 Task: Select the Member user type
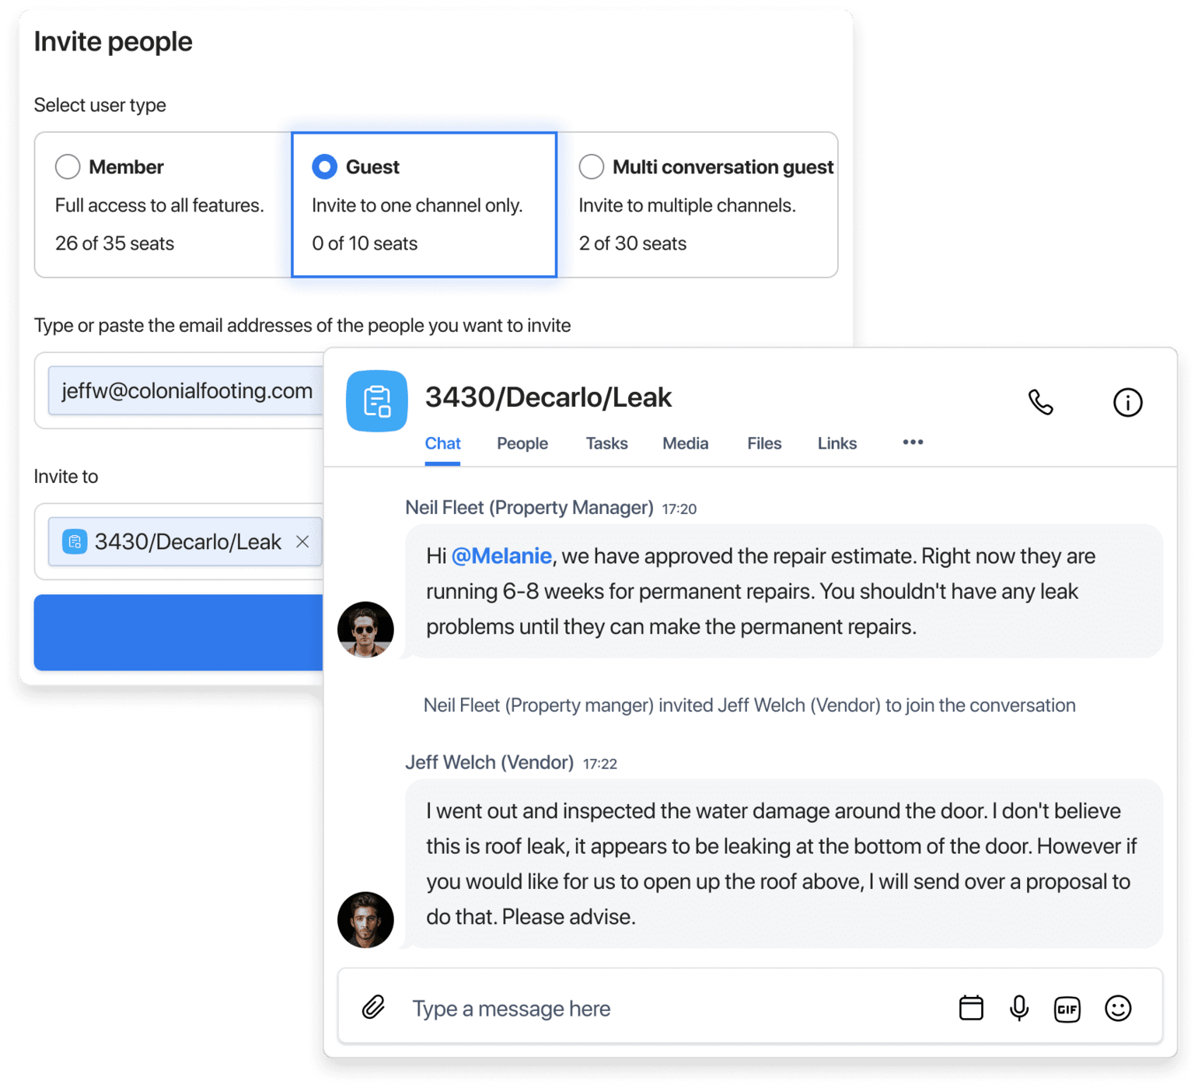(68, 166)
